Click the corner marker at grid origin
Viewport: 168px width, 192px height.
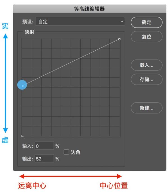pyautogui.click(x=22, y=136)
